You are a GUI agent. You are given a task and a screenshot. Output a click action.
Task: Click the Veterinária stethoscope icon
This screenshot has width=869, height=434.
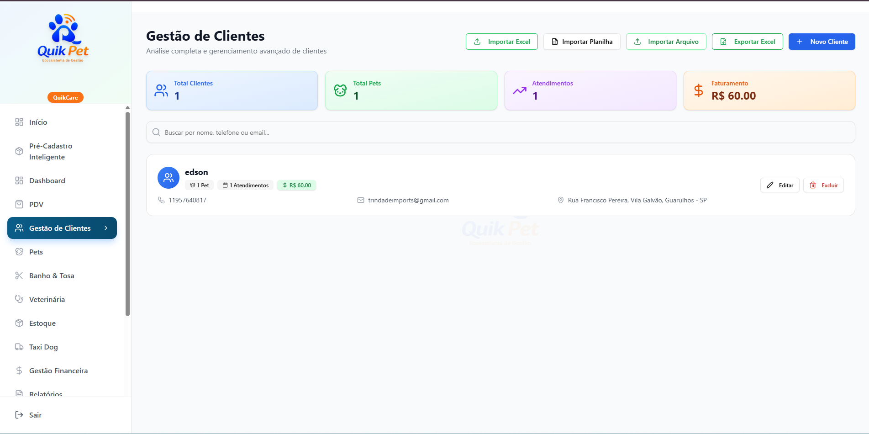tap(19, 299)
